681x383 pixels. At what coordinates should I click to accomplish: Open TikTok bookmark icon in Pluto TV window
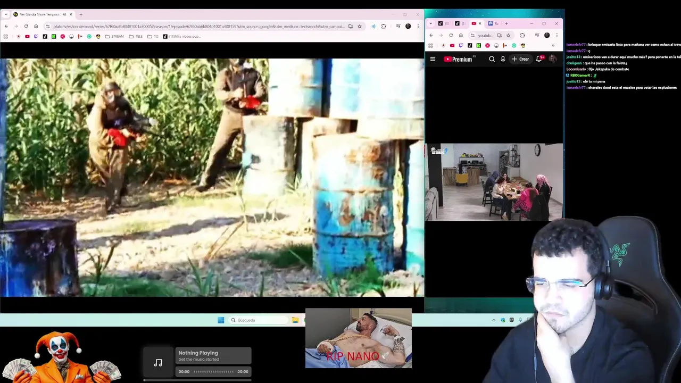45,36
